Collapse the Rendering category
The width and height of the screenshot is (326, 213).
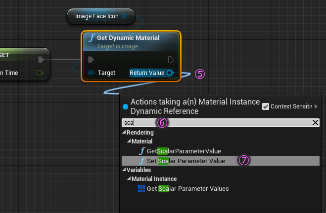tap(124, 133)
